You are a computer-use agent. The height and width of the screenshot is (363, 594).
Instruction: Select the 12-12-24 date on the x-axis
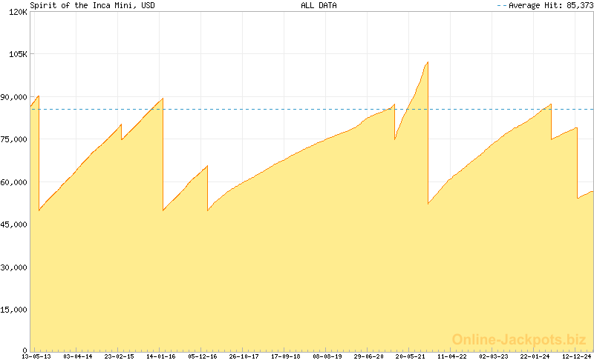pos(576,356)
